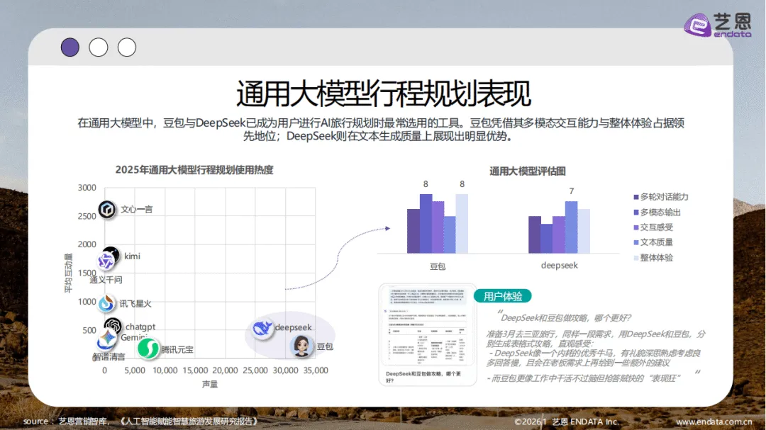
Task: Click the 整体体验 legend swatch
Action: pos(636,258)
